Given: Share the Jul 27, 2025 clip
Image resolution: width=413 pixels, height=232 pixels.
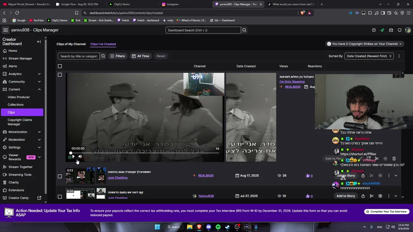Looking at the screenshot, I should click(363, 196).
